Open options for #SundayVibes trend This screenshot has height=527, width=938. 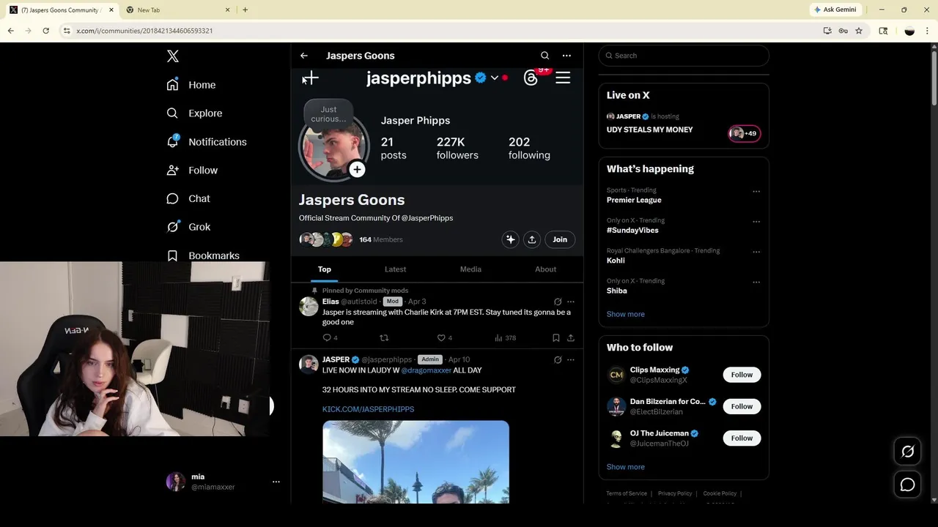coord(756,222)
